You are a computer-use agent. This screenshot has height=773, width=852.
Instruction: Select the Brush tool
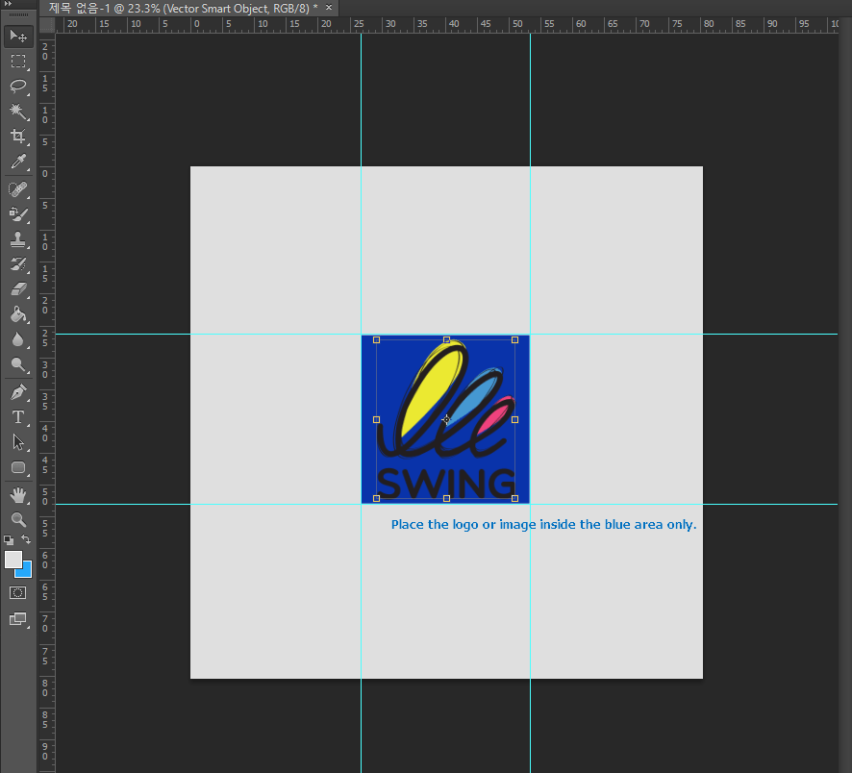[18, 214]
